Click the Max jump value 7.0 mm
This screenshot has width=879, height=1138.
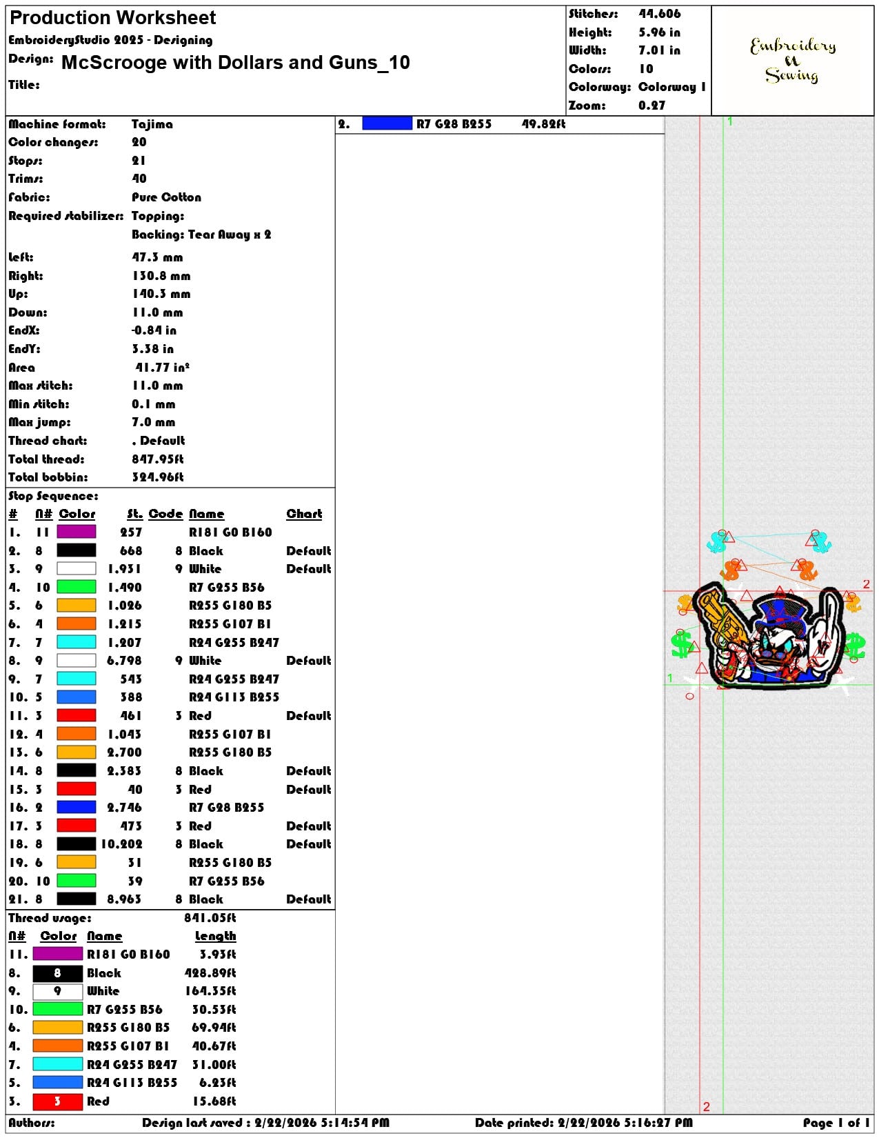click(154, 422)
